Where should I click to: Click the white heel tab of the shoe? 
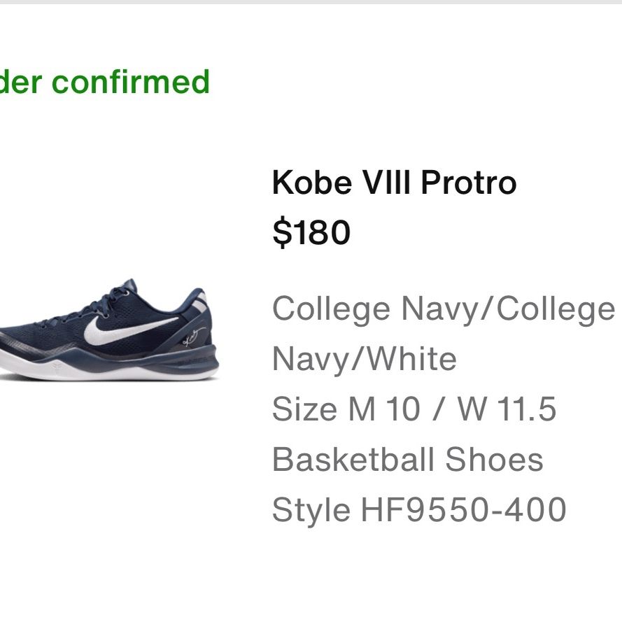(202, 302)
